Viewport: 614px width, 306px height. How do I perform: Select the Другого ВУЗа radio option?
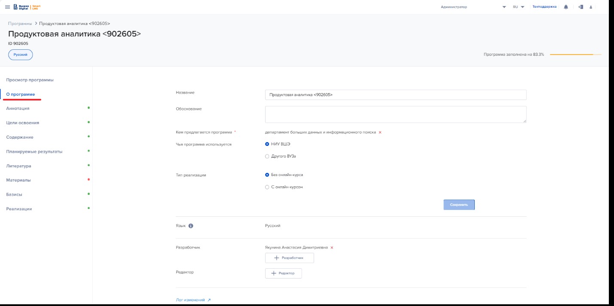pos(267,157)
